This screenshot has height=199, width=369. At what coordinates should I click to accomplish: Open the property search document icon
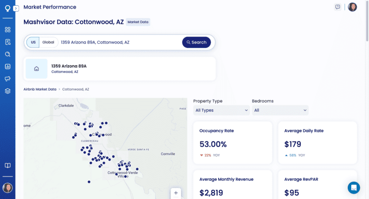pyautogui.click(x=8, y=42)
